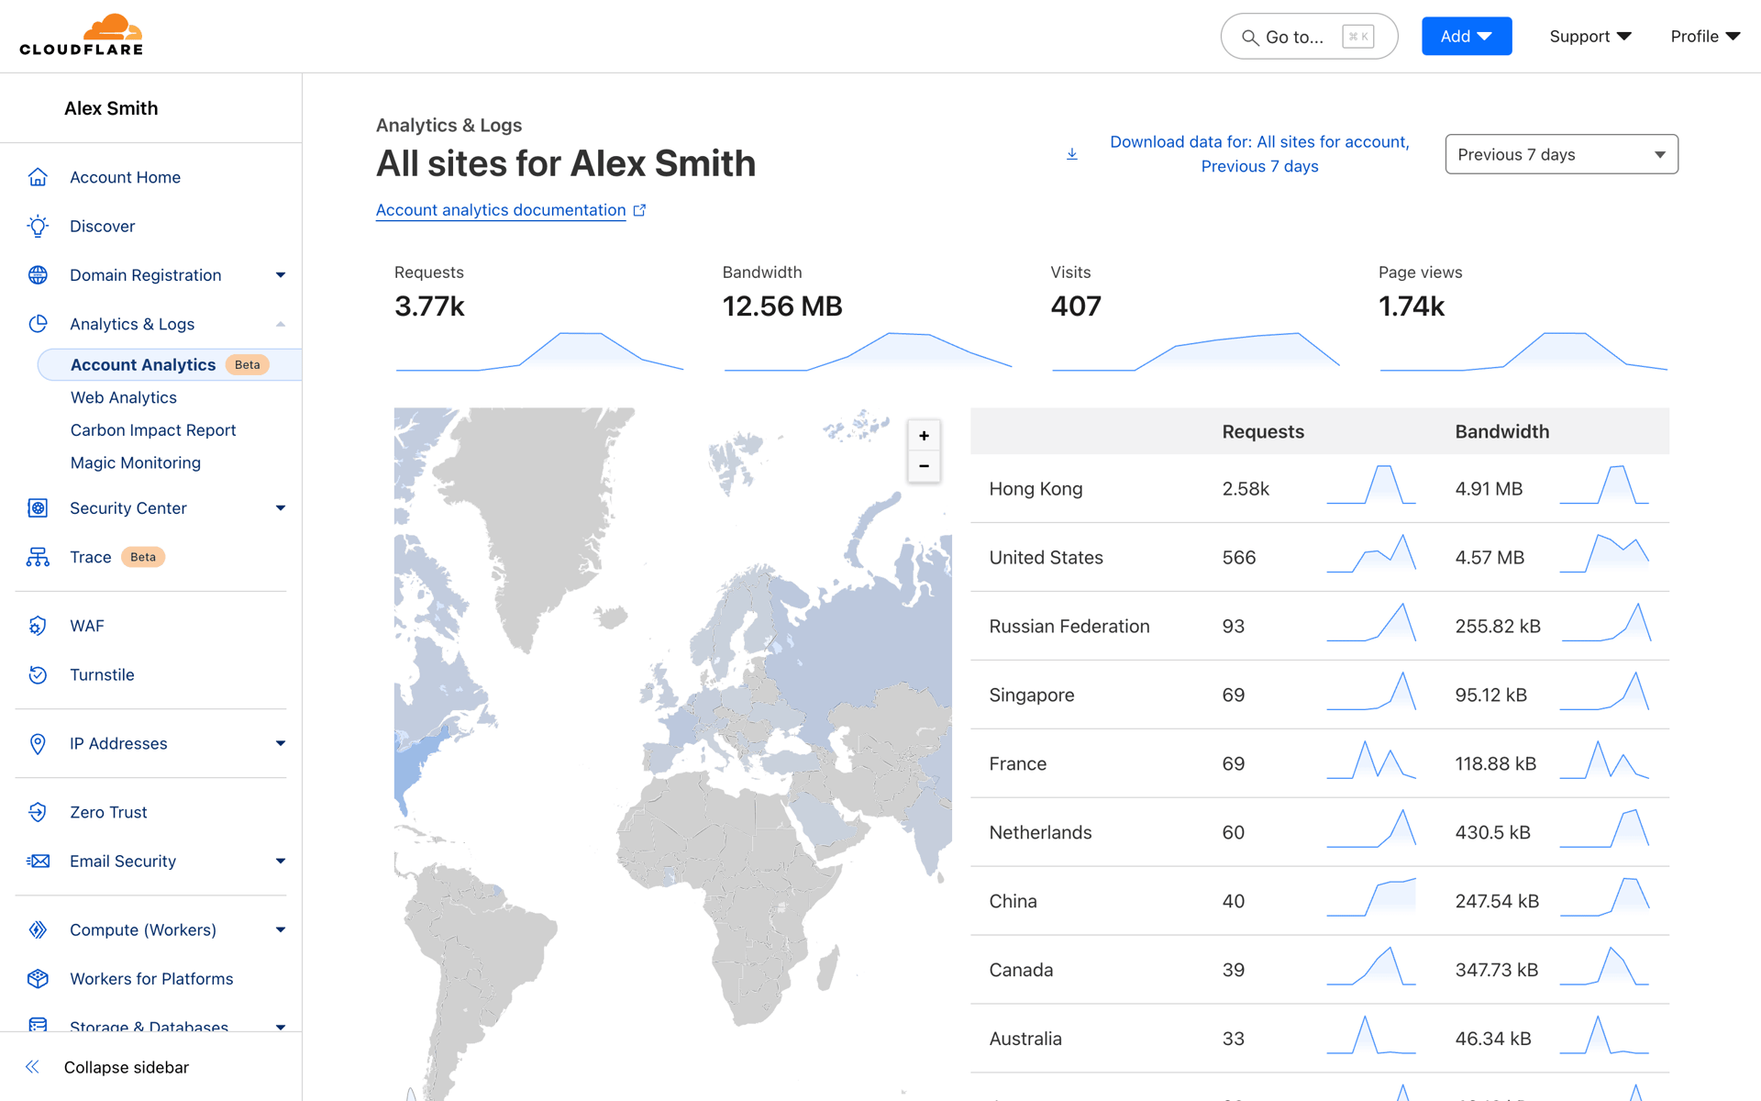Click the Netherlands bandwidth value 430.5 kB

[1492, 832]
